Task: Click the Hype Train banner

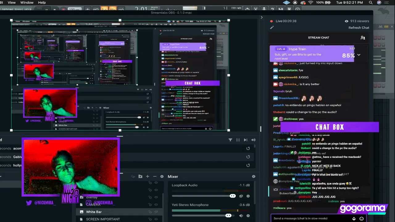Action: (x=312, y=54)
